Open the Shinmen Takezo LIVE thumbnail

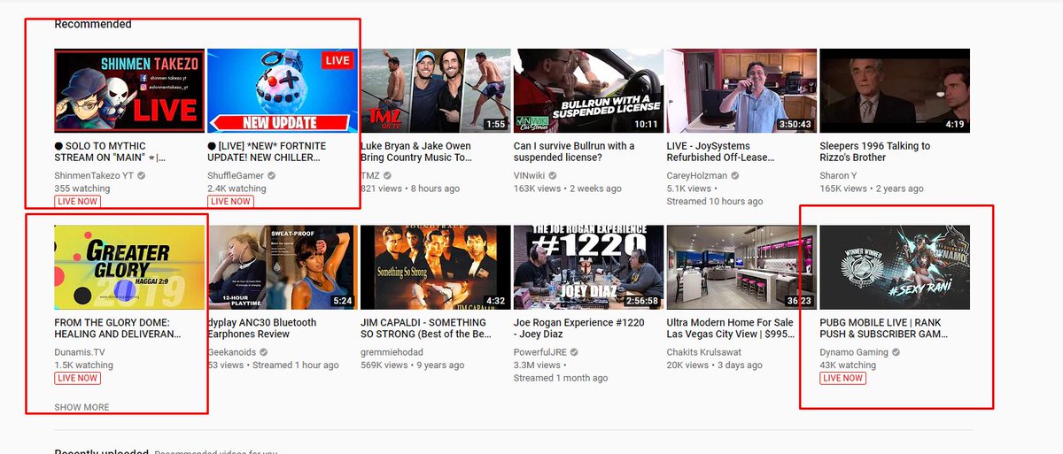[x=129, y=90]
